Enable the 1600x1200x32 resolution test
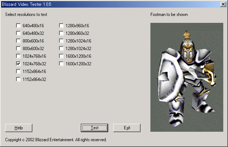The width and height of the screenshot is (228, 147). tap(61, 64)
